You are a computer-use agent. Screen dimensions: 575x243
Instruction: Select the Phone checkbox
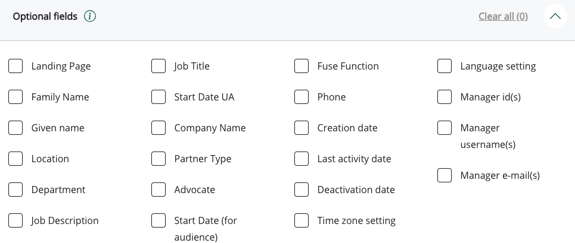(x=302, y=97)
